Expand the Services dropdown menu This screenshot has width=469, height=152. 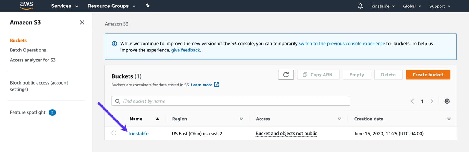point(64,6)
